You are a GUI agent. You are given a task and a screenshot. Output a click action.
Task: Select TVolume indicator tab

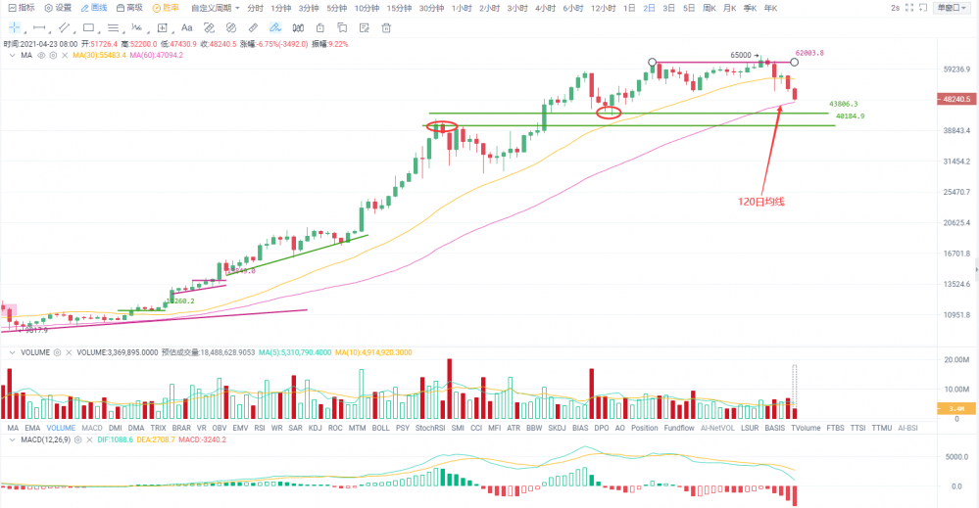click(x=806, y=428)
